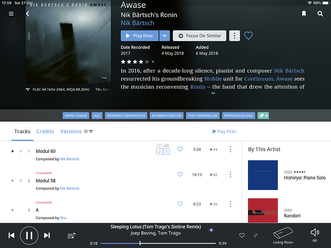Show lyrics microphone icon
331x248 pixels.
pyautogui.click(x=255, y=236)
